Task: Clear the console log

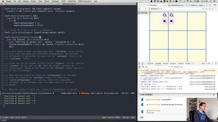Action: click(x=140, y=67)
